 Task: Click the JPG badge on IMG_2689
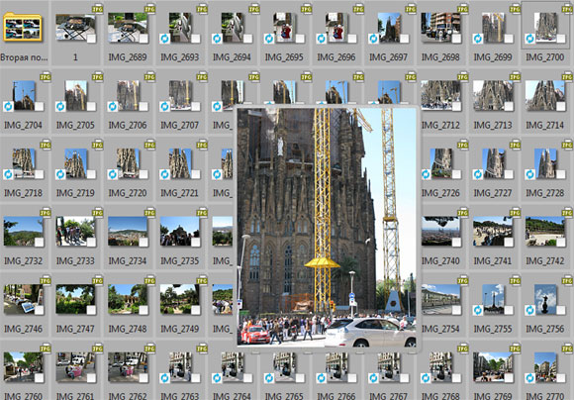pyautogui.click(x=150, y=9)
